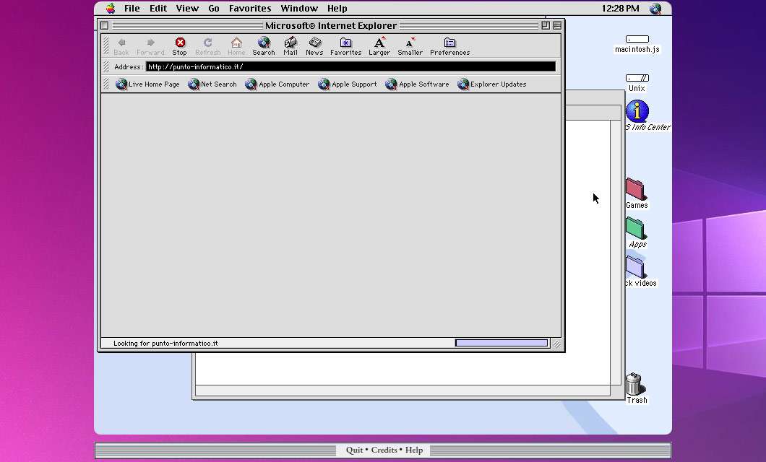The height and width of the screenshot is (462, 766).
Task: Click the Internet Explorer window shade box
Action: [x=557, y=25]
